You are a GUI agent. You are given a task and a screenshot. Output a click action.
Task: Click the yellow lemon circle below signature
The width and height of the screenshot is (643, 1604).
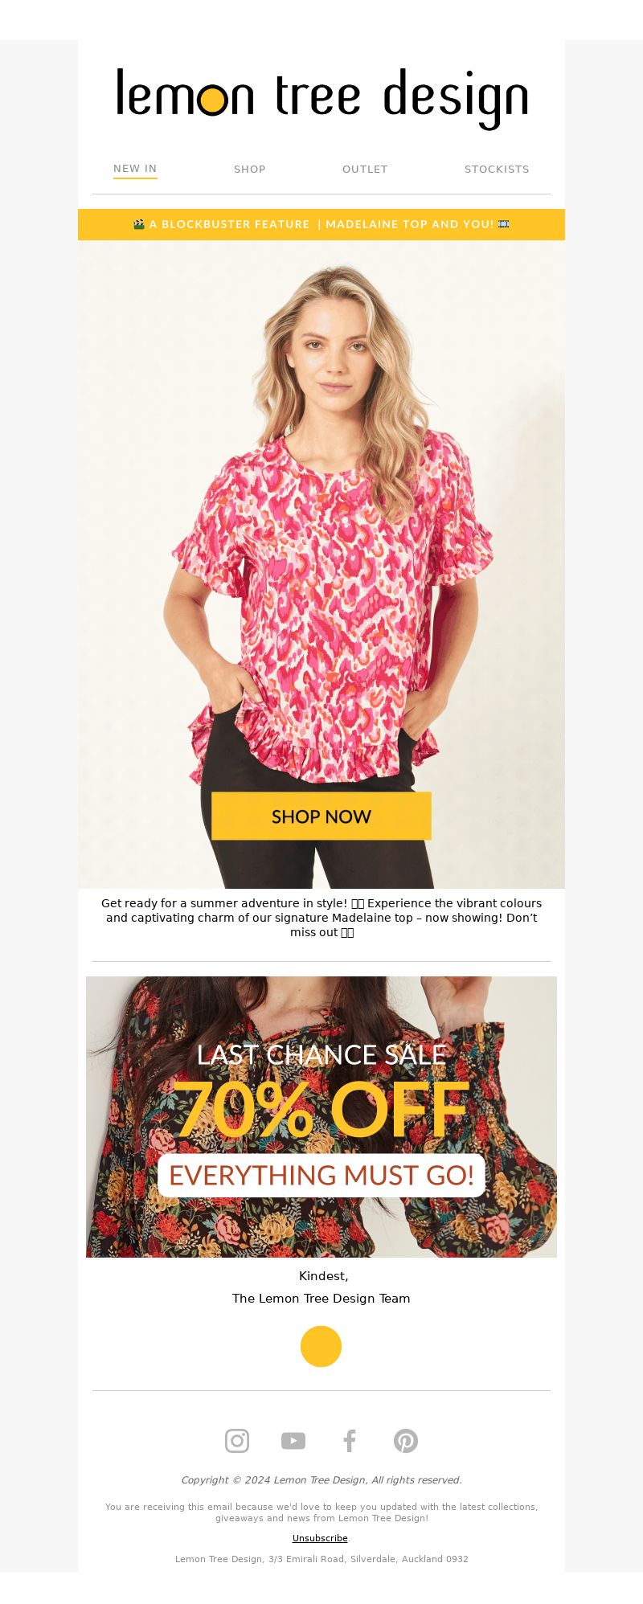[x=321, y=1346]
